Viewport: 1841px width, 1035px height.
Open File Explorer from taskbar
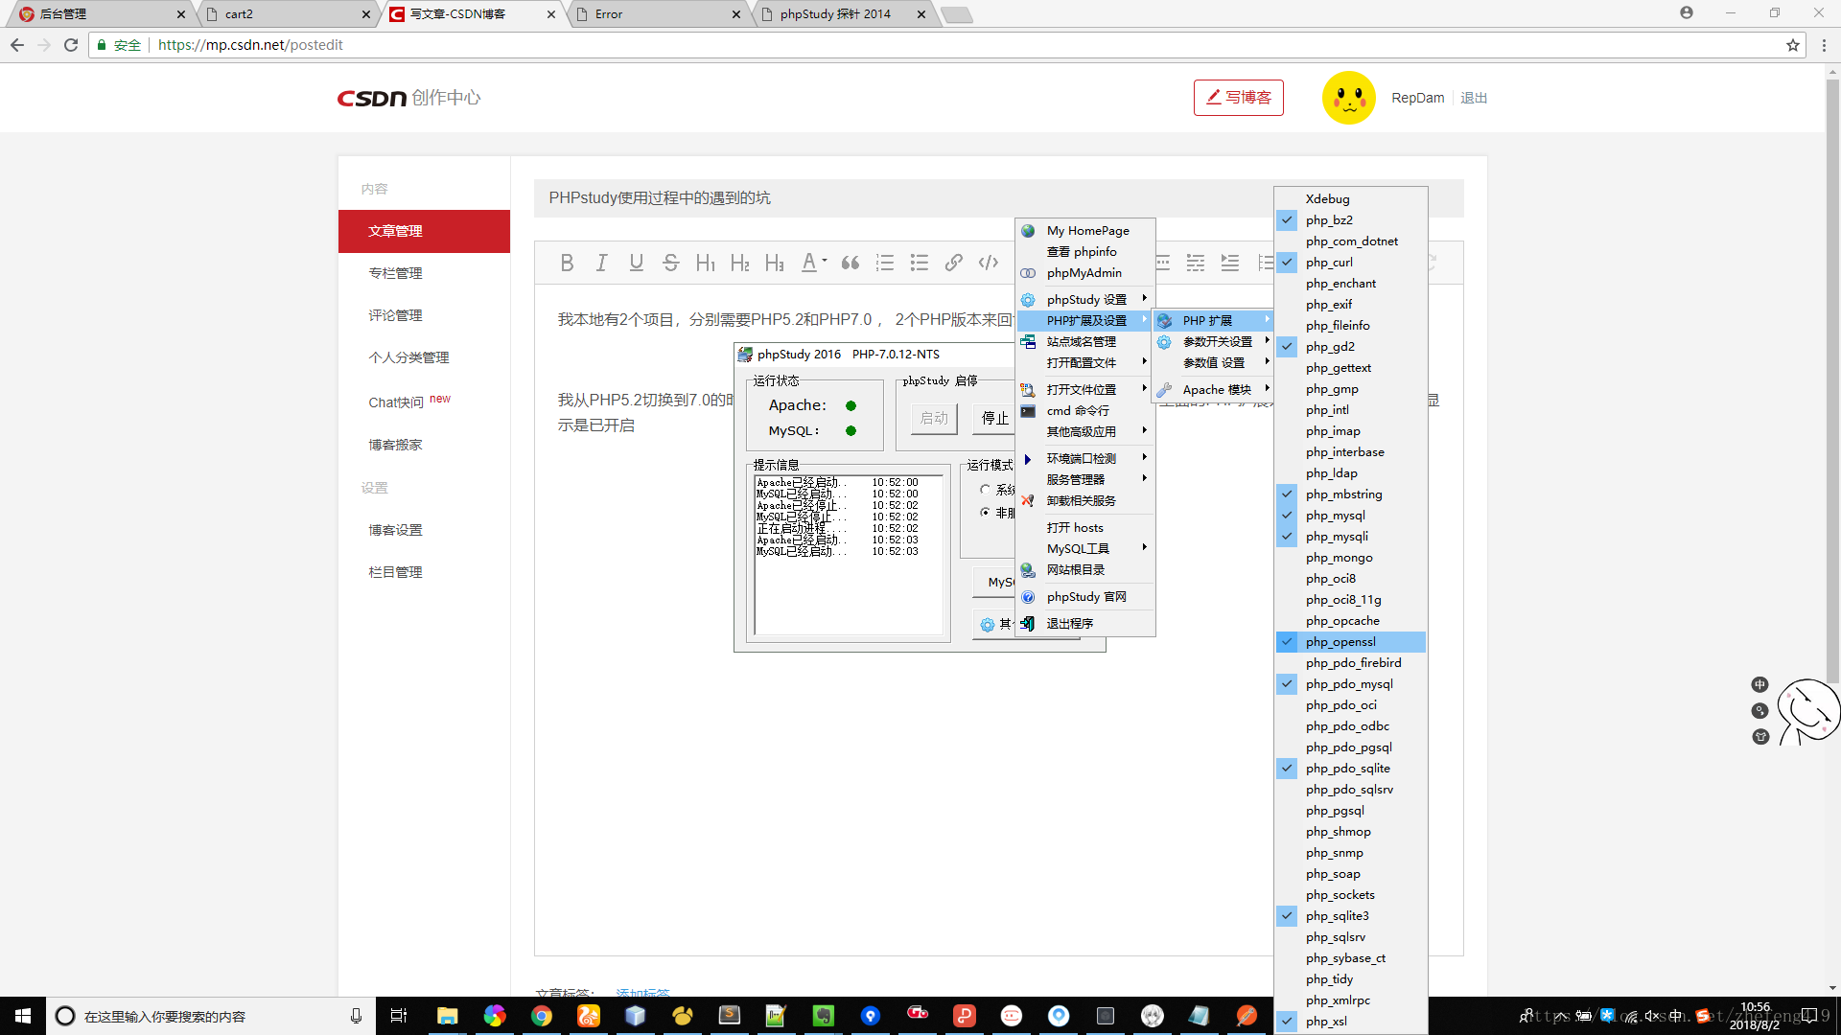[447, 1016]
